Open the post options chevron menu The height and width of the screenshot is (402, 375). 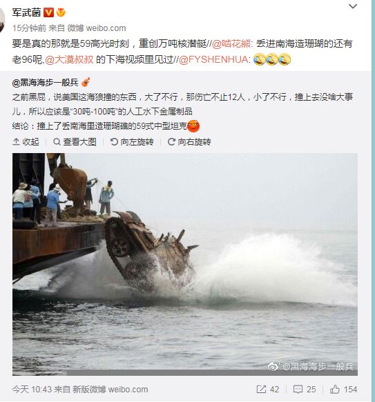tap(353, 6)
